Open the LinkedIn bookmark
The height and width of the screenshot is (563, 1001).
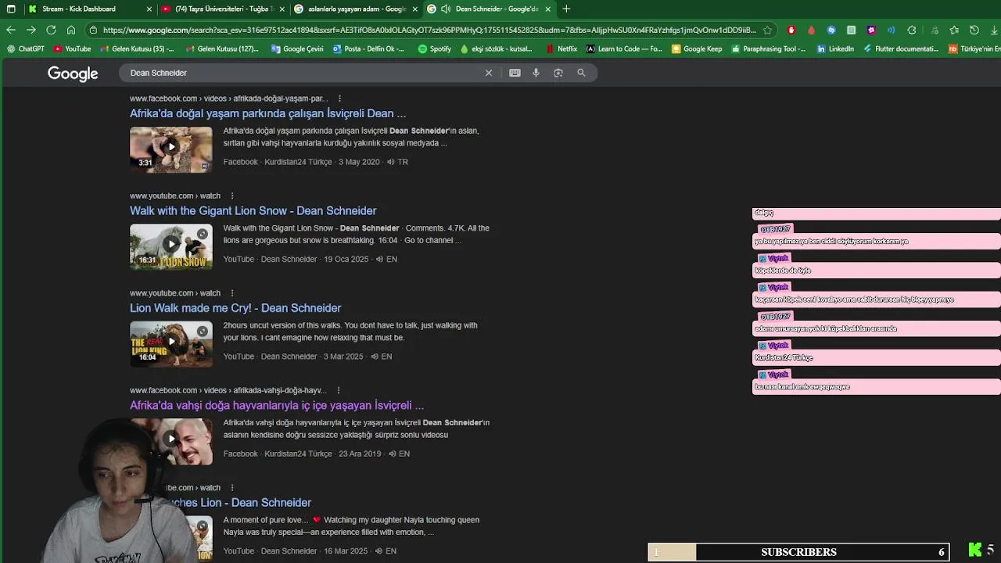click(x=835, y=48)
